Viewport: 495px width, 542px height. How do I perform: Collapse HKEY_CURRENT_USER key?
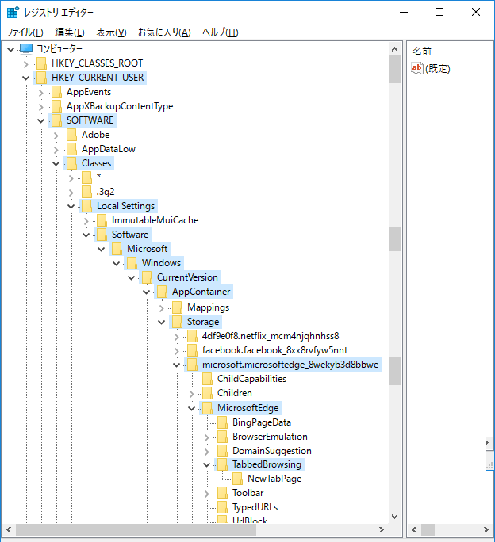[25, 78]
